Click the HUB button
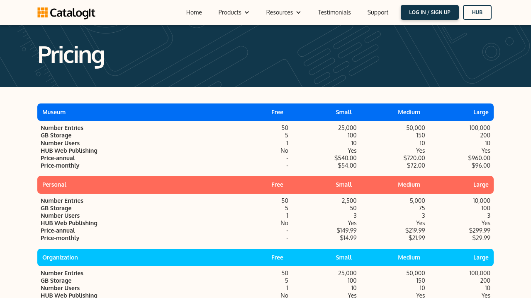531x298 pixels. (x=477, y=12)
